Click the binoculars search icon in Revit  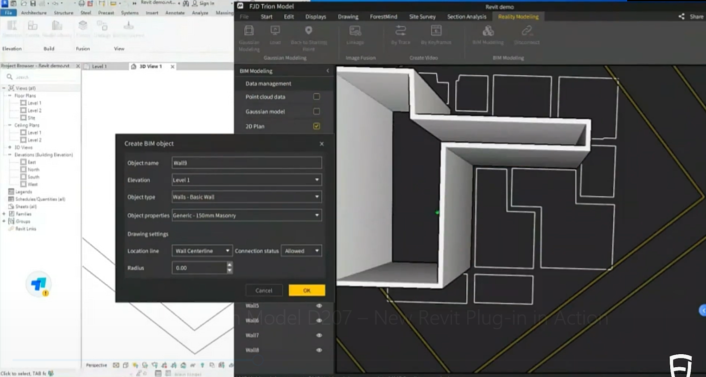click(x=186, y=3)
